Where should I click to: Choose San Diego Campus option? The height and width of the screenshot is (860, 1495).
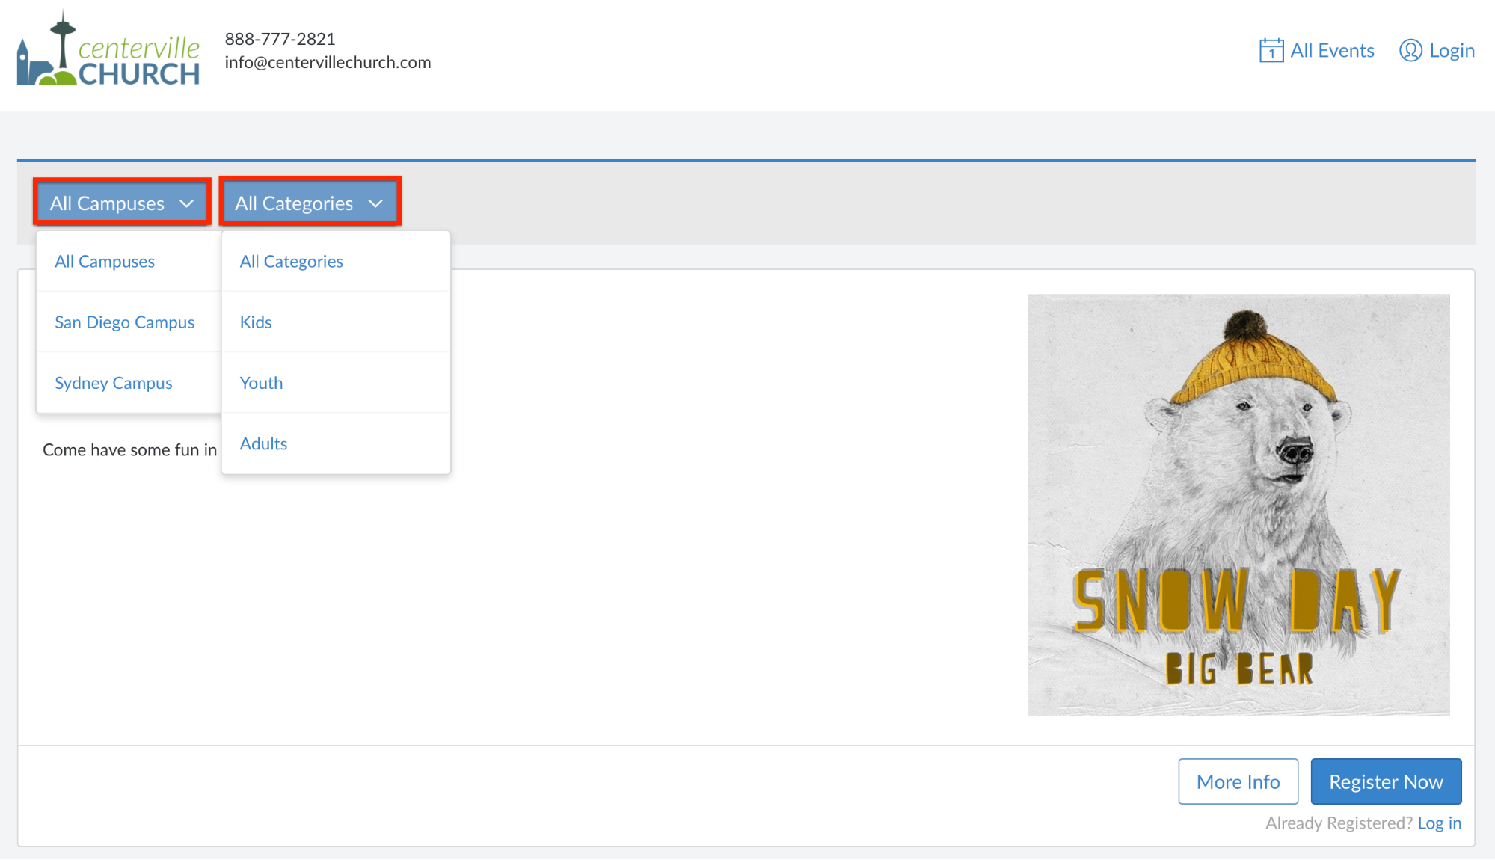click(x=124, y=322)
